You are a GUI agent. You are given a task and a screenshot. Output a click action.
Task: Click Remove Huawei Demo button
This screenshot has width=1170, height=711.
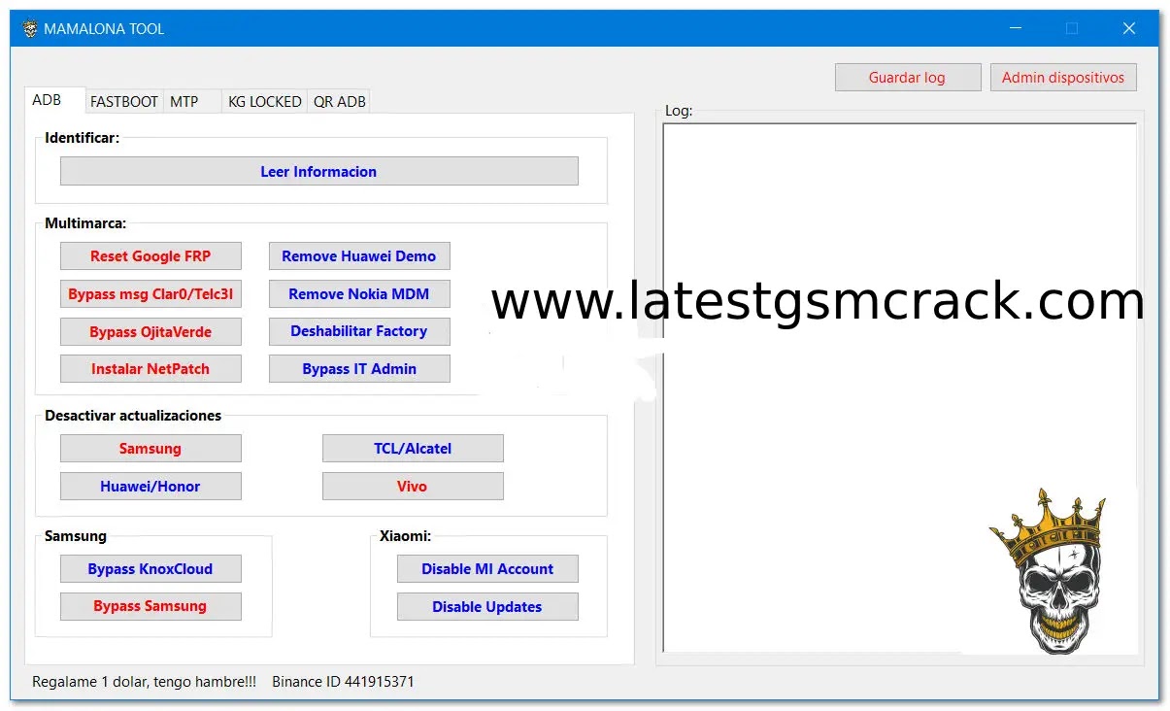359,256
